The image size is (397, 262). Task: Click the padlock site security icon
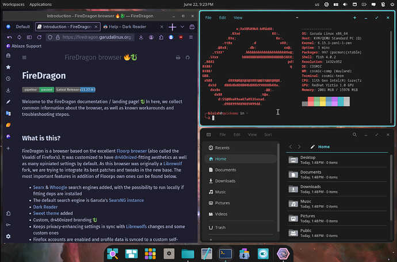tap(58, 37)
